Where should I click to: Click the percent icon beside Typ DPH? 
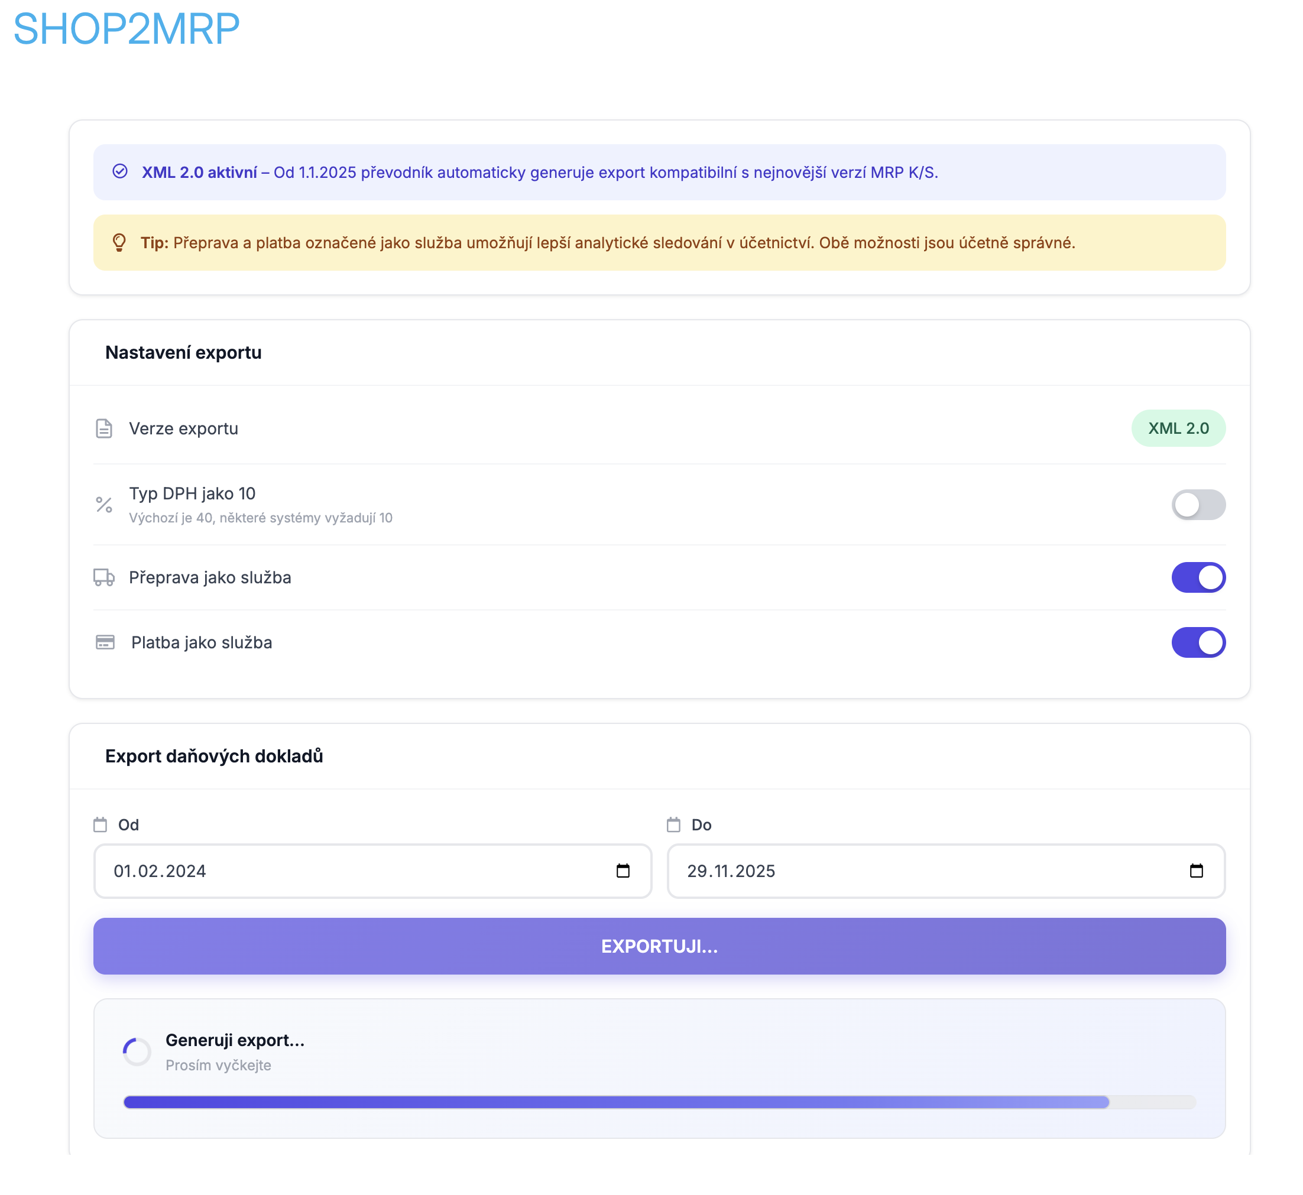tap(104, 504)
